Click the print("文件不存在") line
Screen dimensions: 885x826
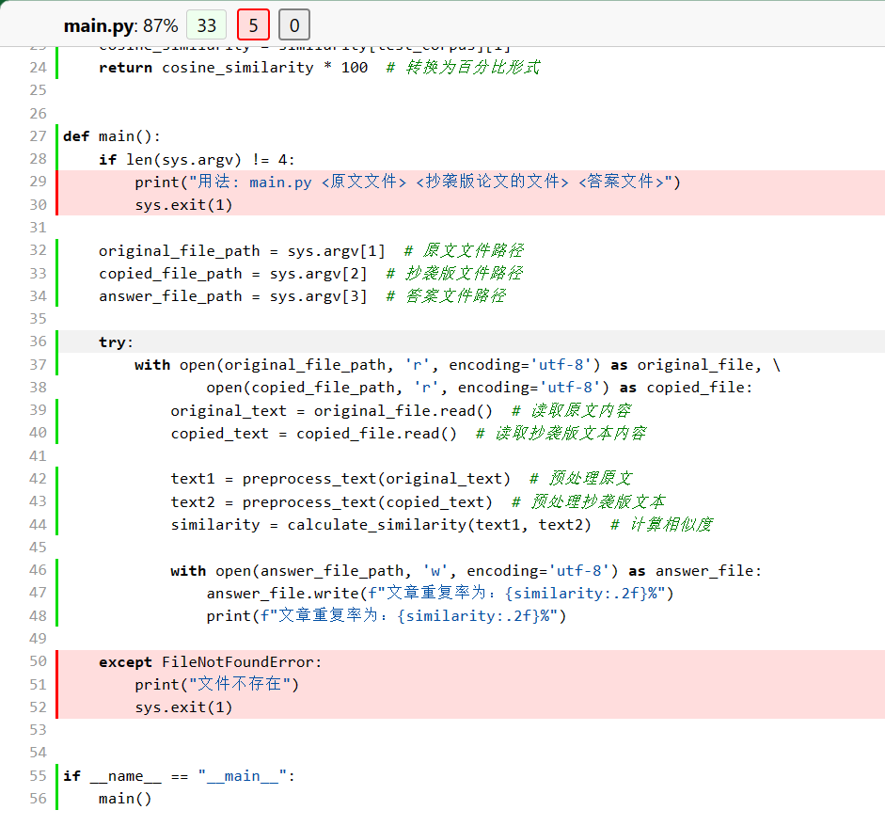click(x=216, y=684)
